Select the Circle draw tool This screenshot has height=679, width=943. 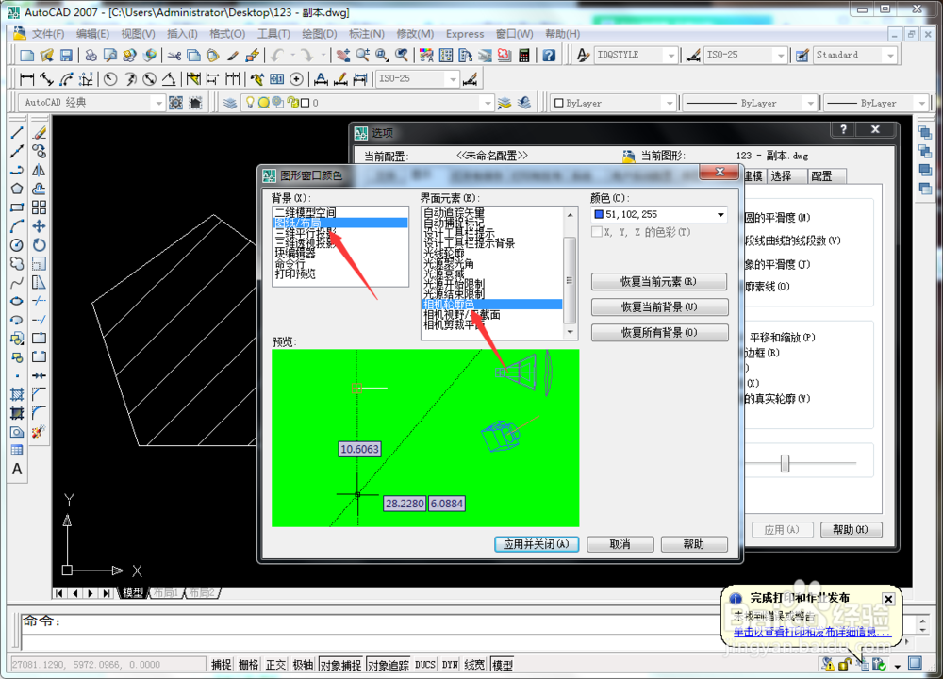(17, 245)
